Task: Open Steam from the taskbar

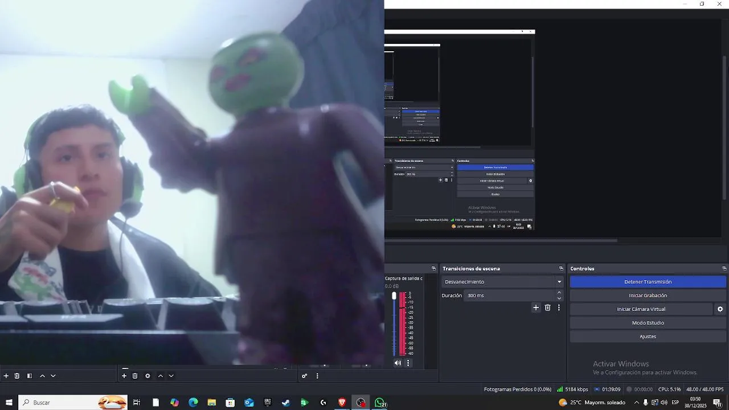Action: [x=286, y=403]
